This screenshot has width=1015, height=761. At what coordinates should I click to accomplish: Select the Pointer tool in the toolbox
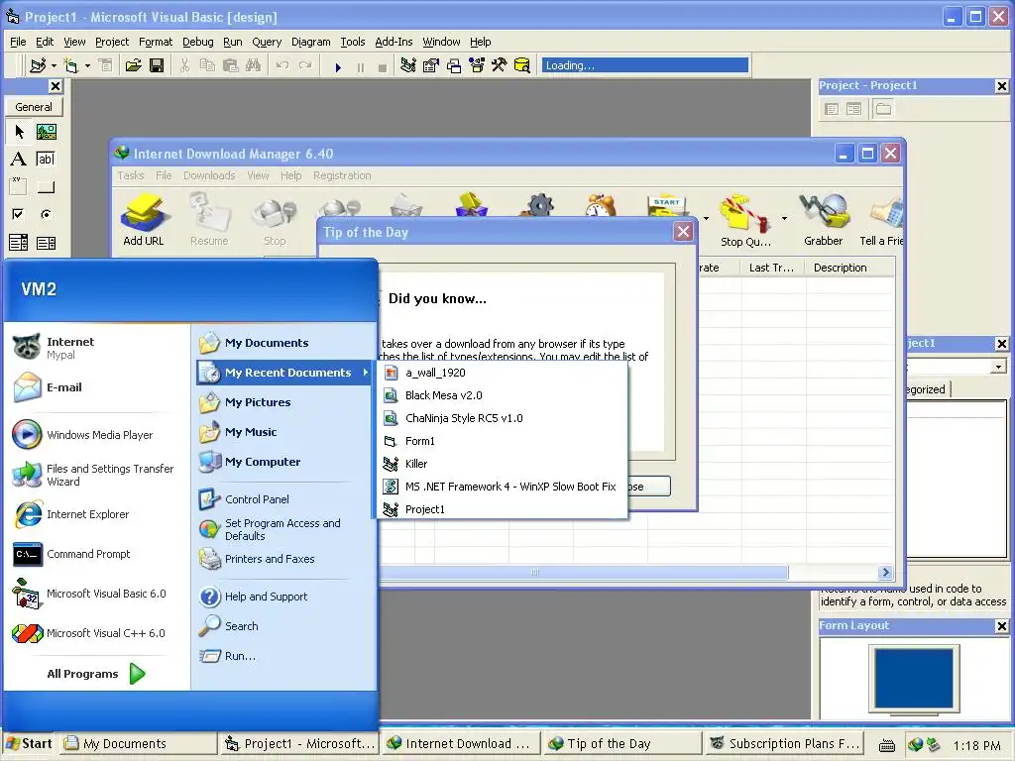pyautogui.click(x=19, y=132)
